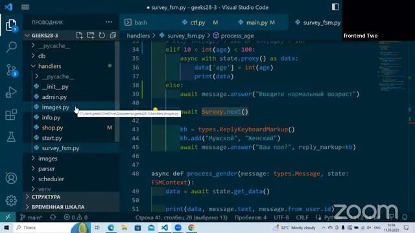415x233 pixels.
Task: Select survey_fsm.py in explorer
Action: pos(60,148)
